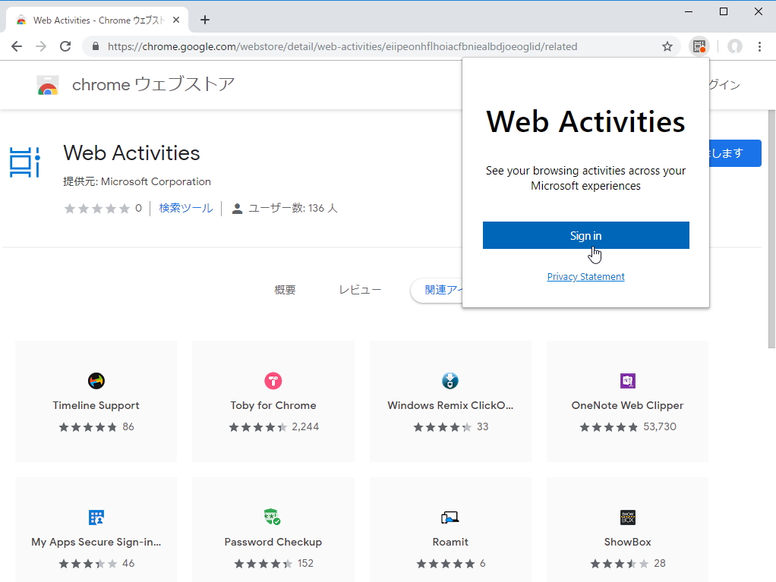
Task: Click the OneNote Web Clipper icon
Action: coord(627,380)
